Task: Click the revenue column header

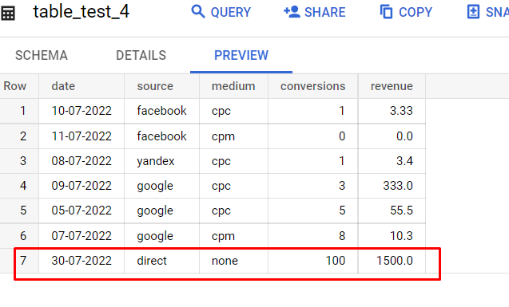Action: [x=392, y=86]
